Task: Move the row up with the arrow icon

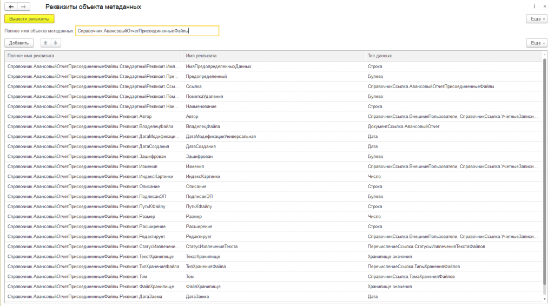Action: (45, 43)
